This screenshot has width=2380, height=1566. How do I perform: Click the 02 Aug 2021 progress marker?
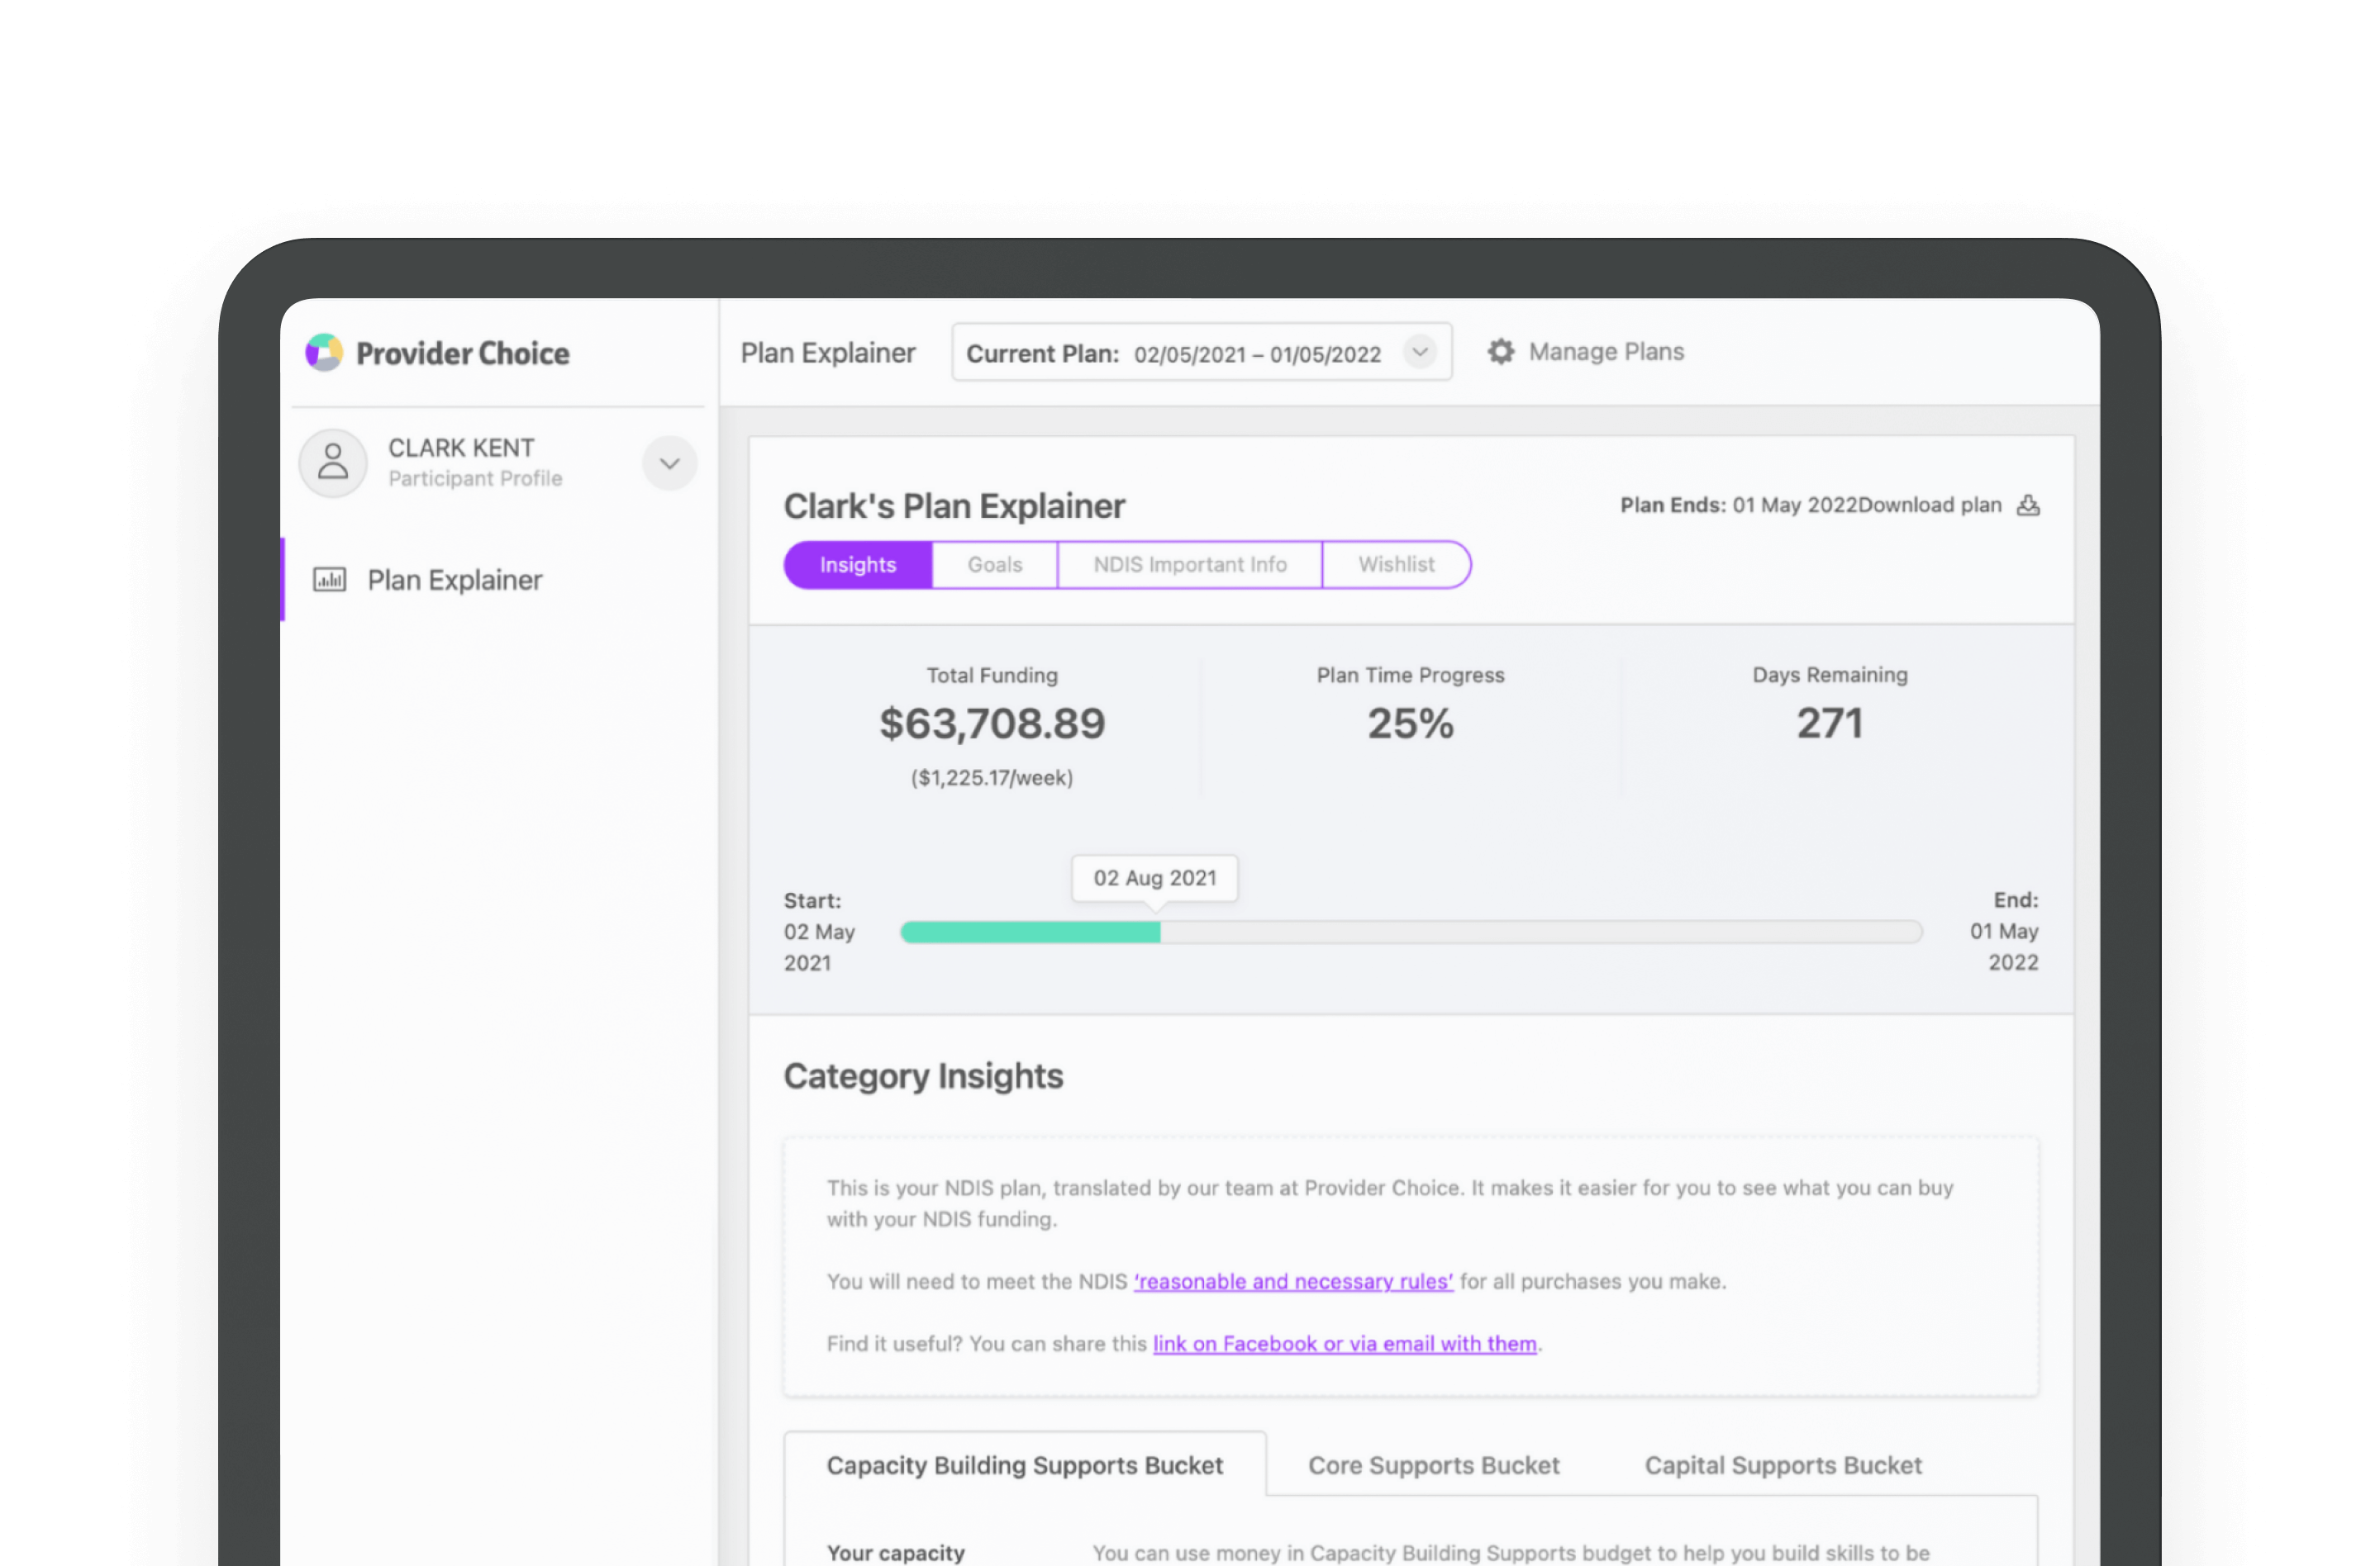click(x=1155, y=879)
